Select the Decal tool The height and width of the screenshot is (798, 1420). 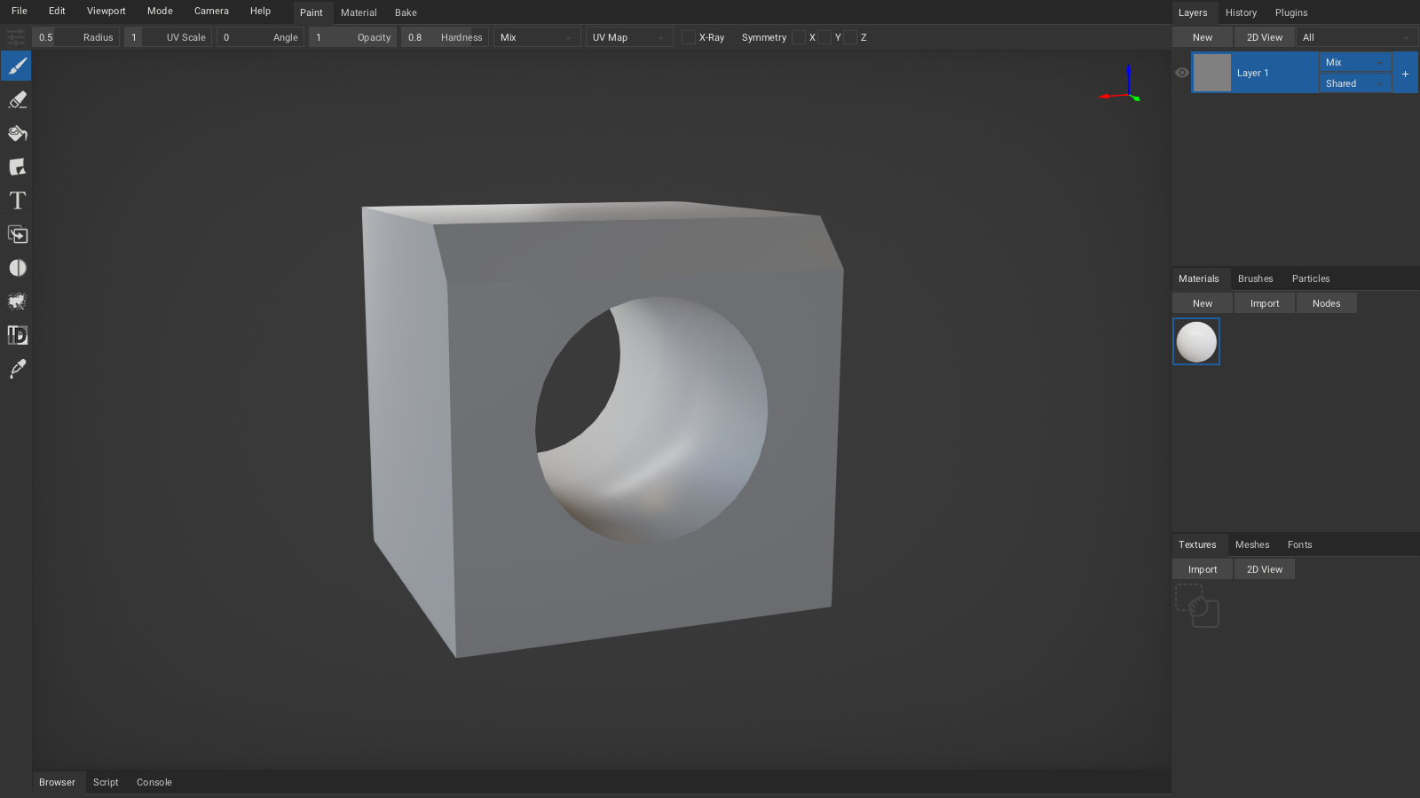coord(17,168)
